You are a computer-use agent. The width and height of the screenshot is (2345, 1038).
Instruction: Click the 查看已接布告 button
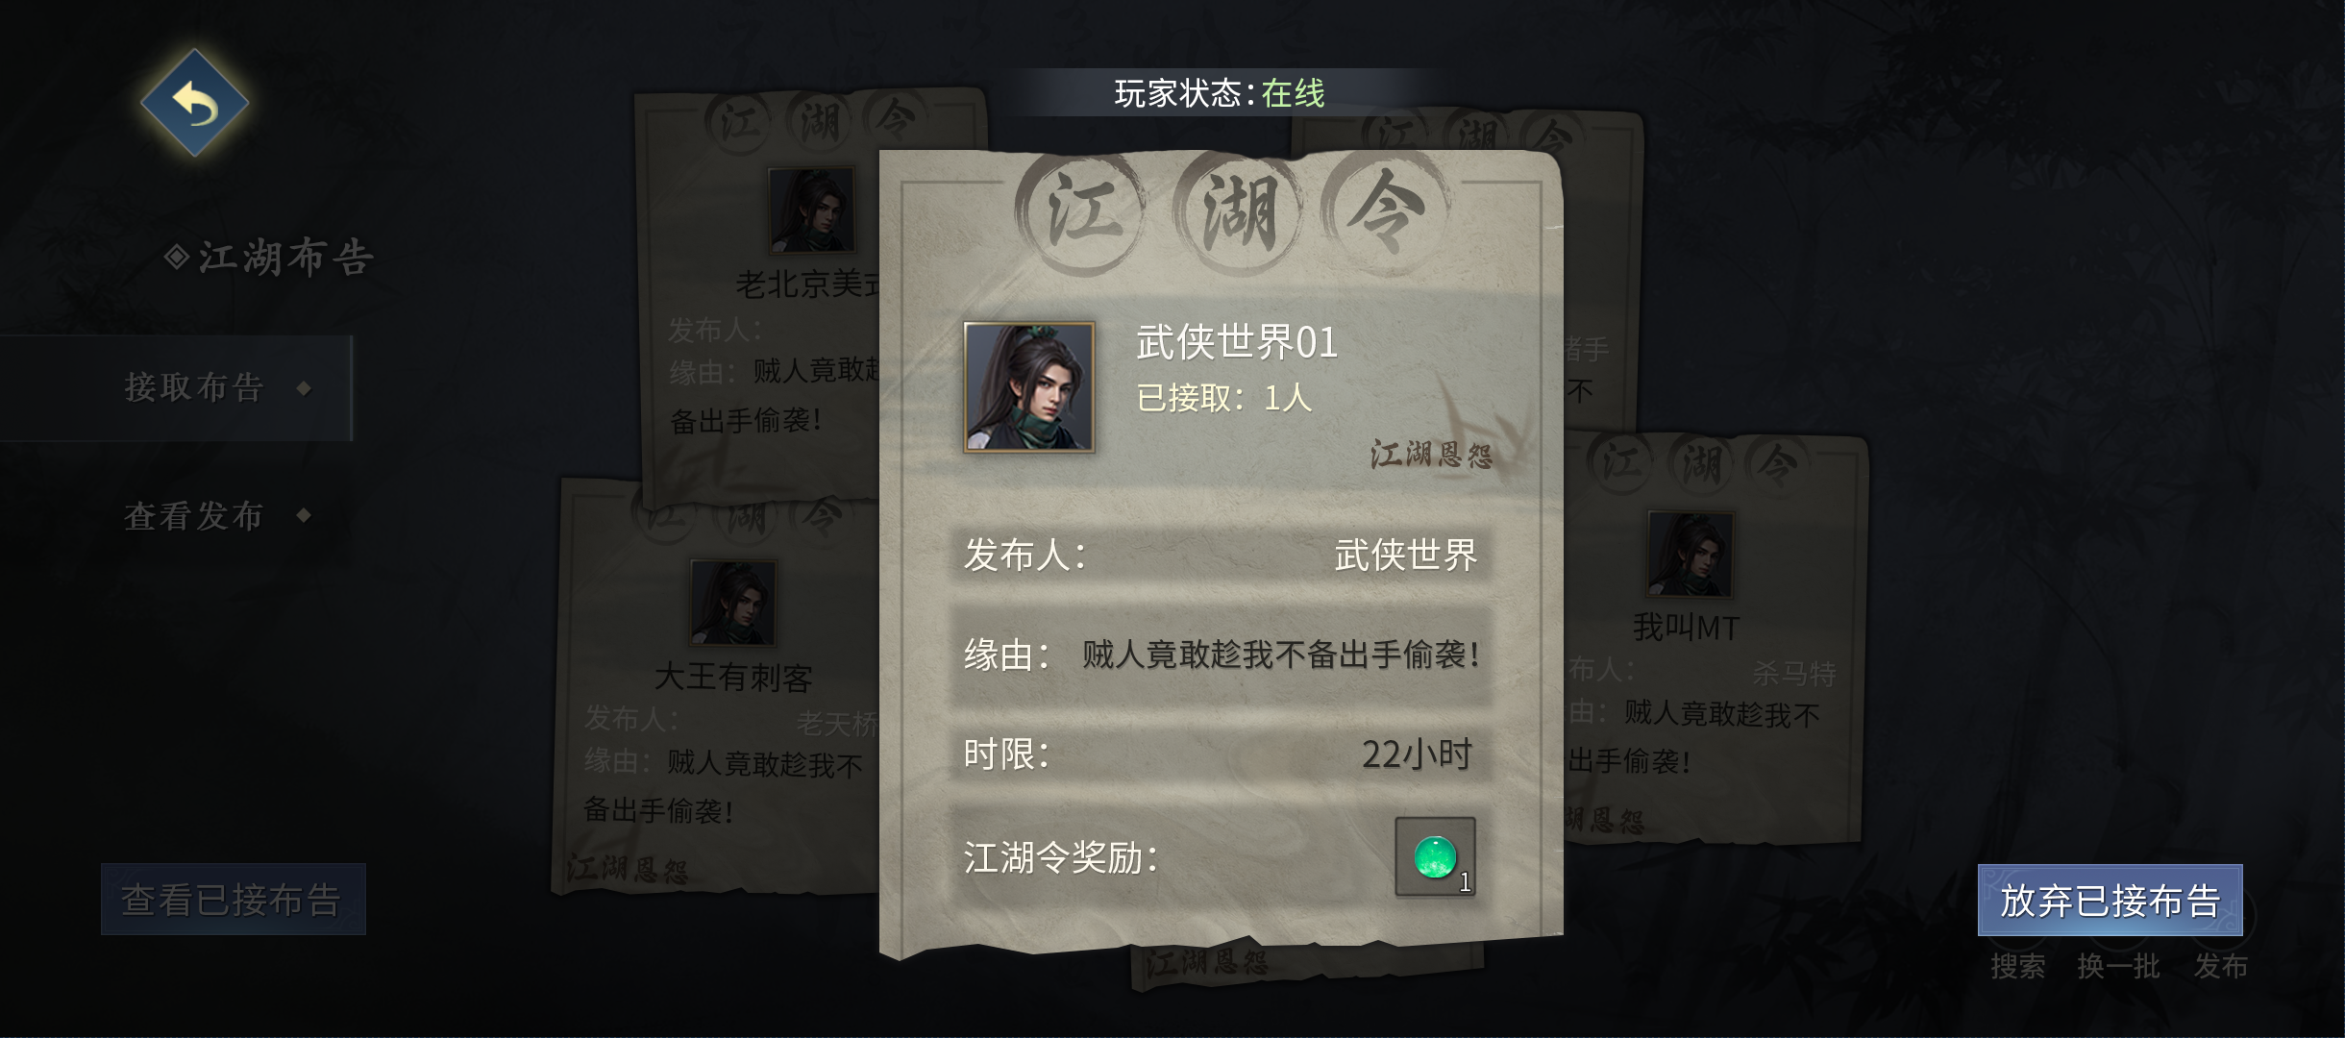click(234, 900)
